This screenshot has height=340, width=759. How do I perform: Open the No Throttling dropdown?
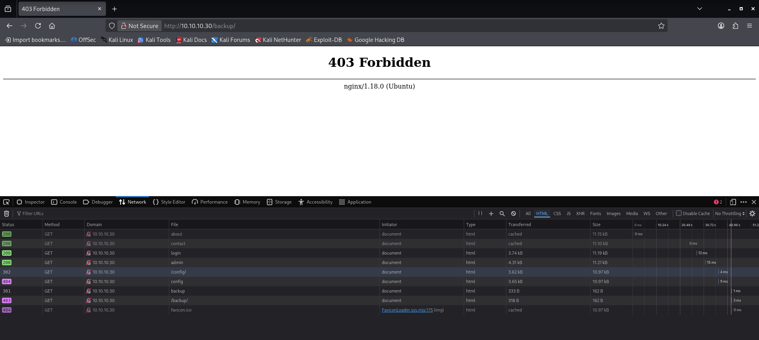click(729, 213)
